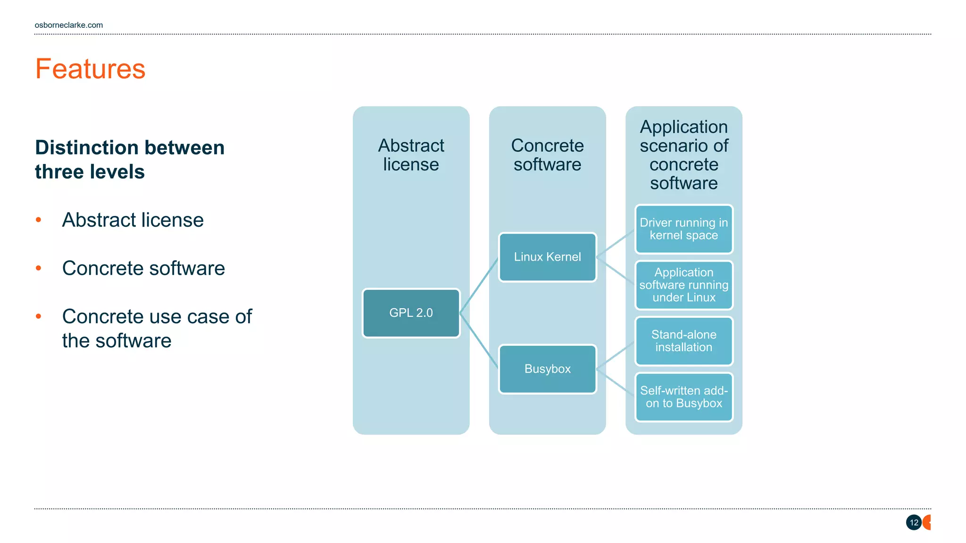Click the Concrete software bullet text

pos(143,269)
